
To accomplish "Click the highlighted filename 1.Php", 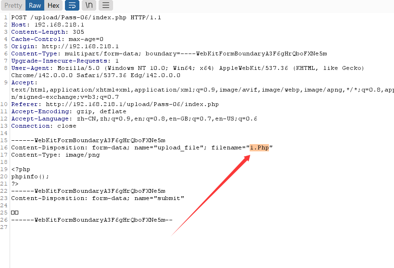I will pos(259,147).
